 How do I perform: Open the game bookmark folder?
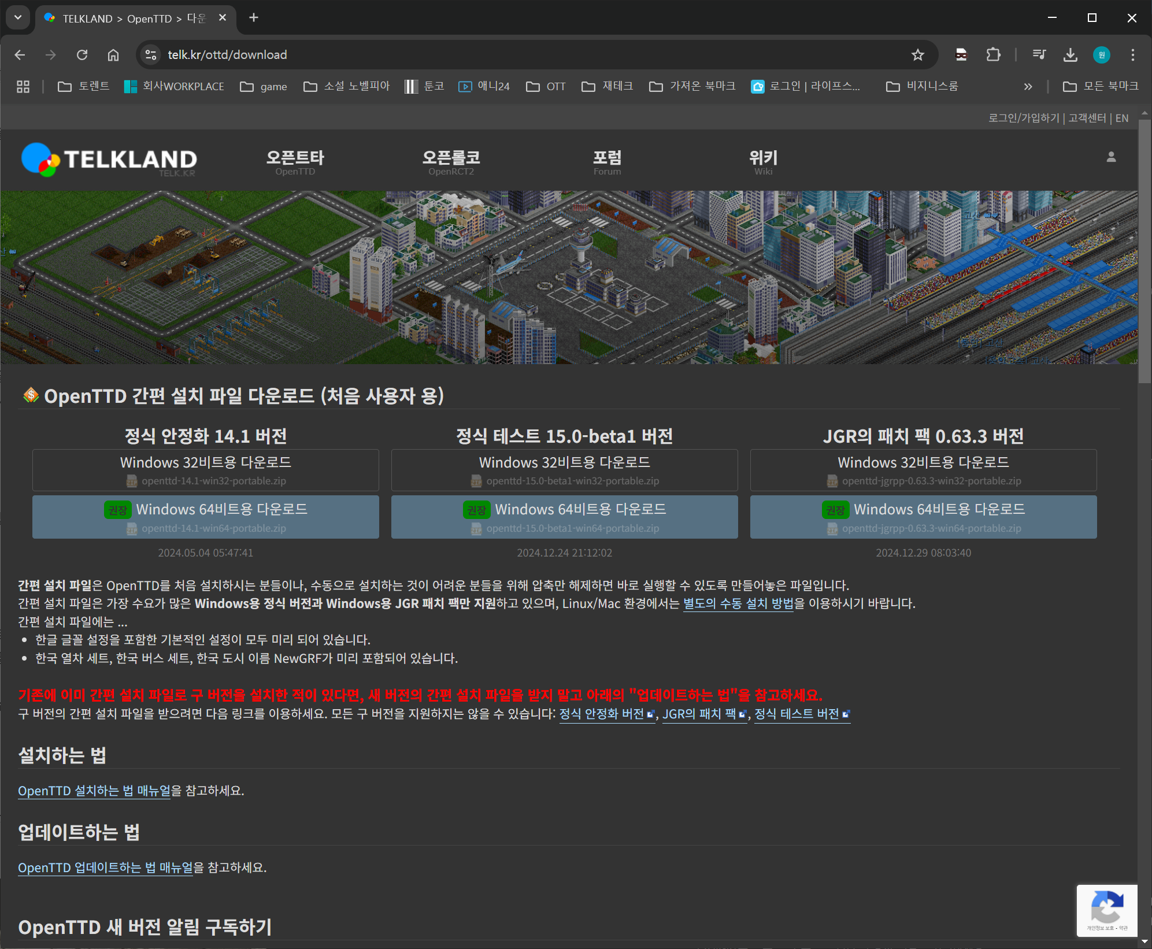point(264,87)
